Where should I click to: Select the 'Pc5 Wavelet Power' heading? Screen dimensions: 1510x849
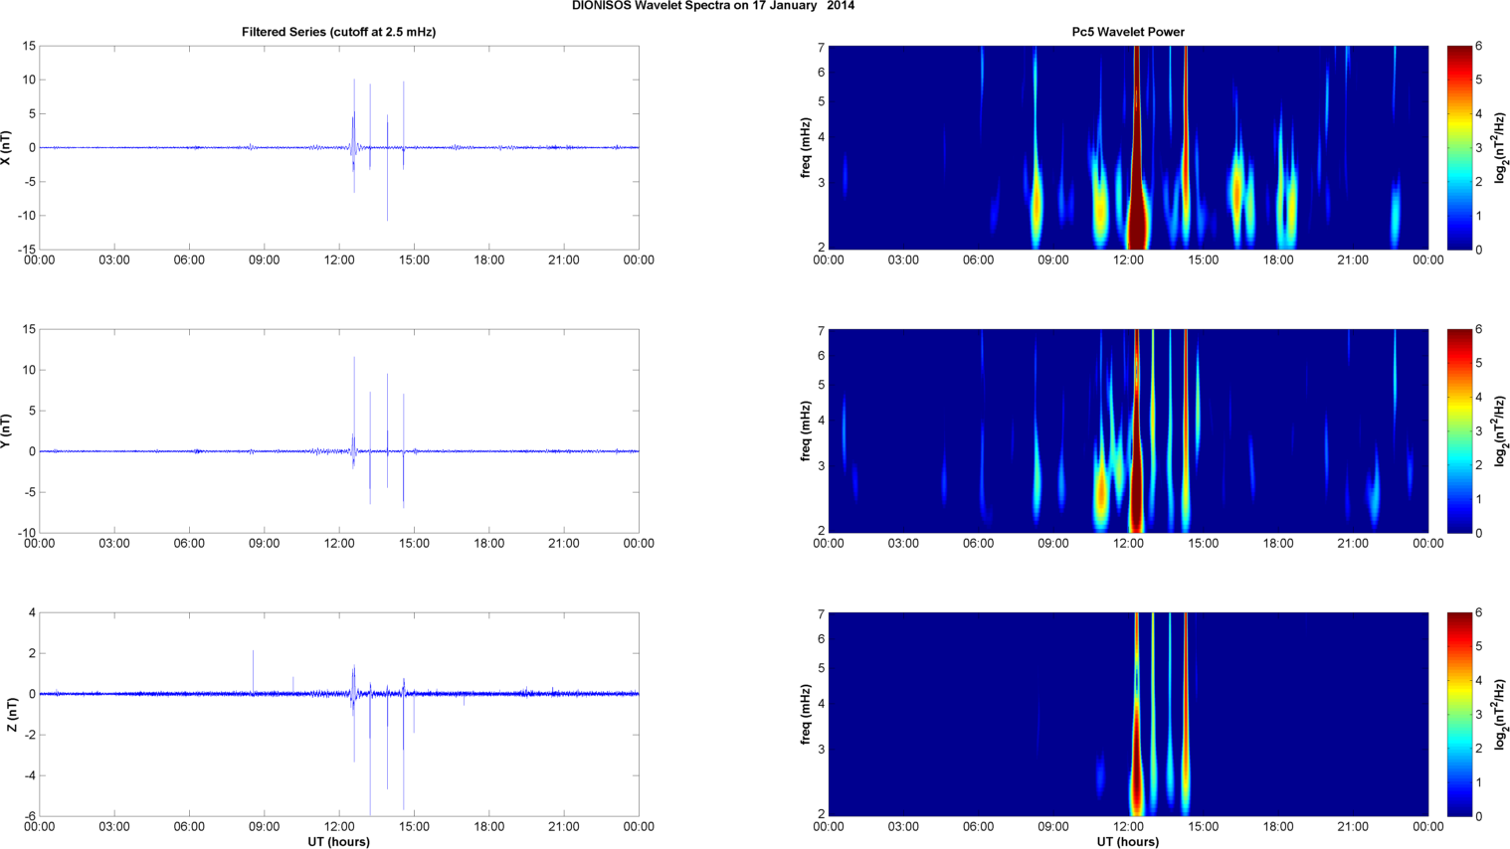1128,32
